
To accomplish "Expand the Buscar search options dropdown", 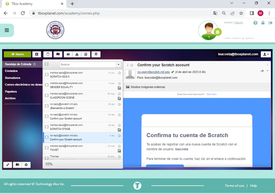I will pyautogui.click(x=119, y=64).
